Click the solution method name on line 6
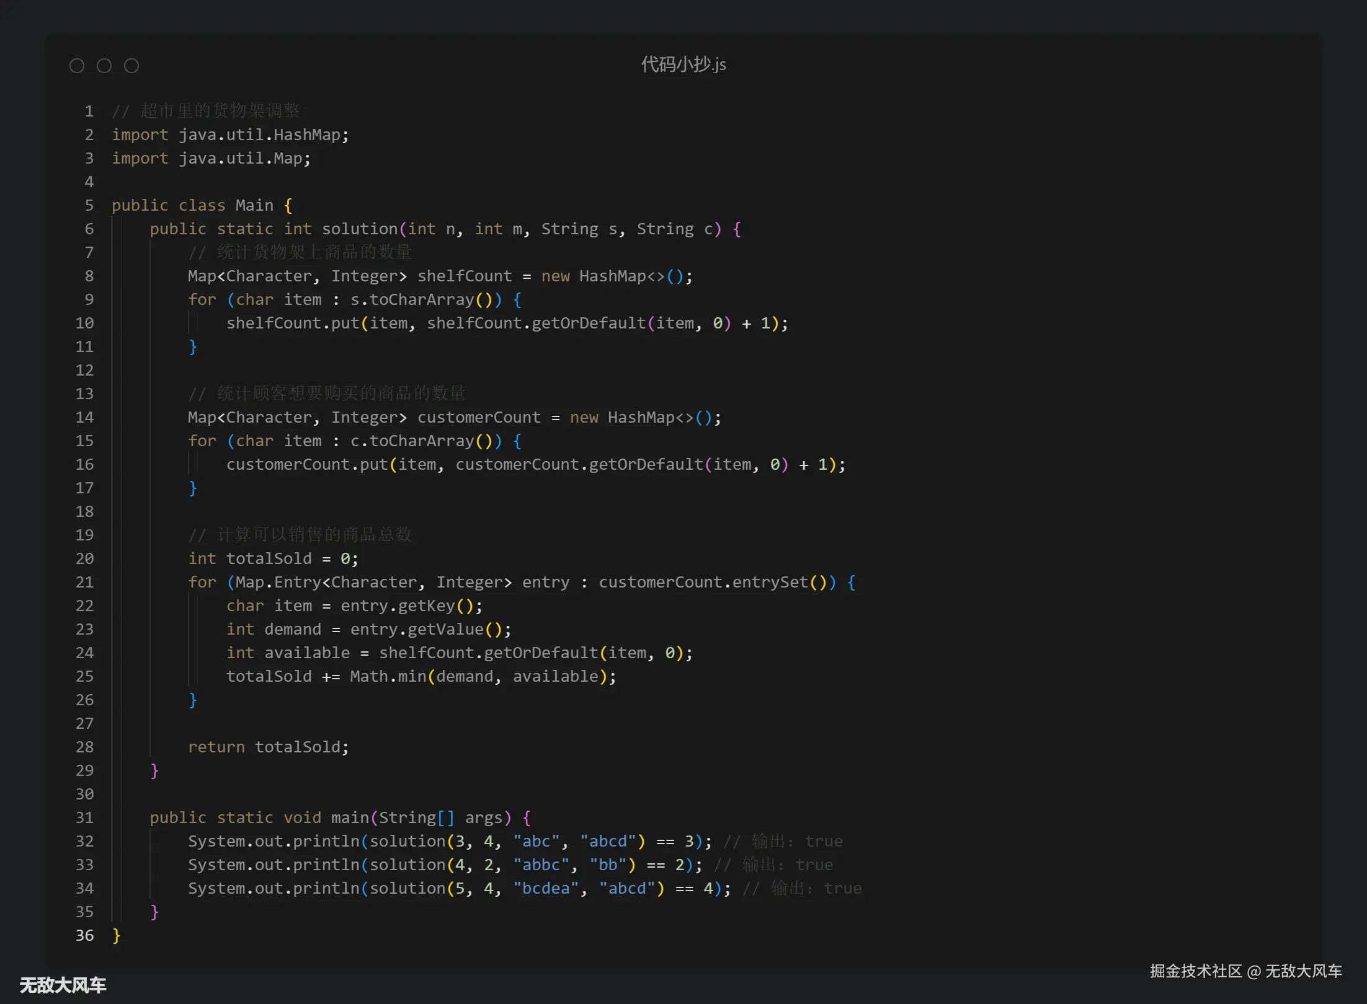 click(360, 229)
